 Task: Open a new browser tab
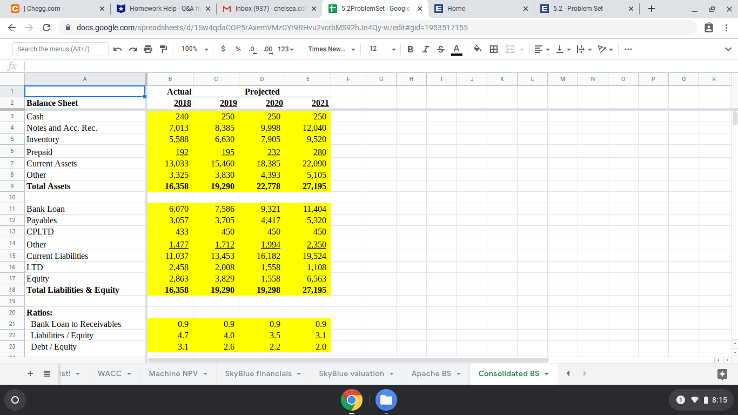coord(652,9)
